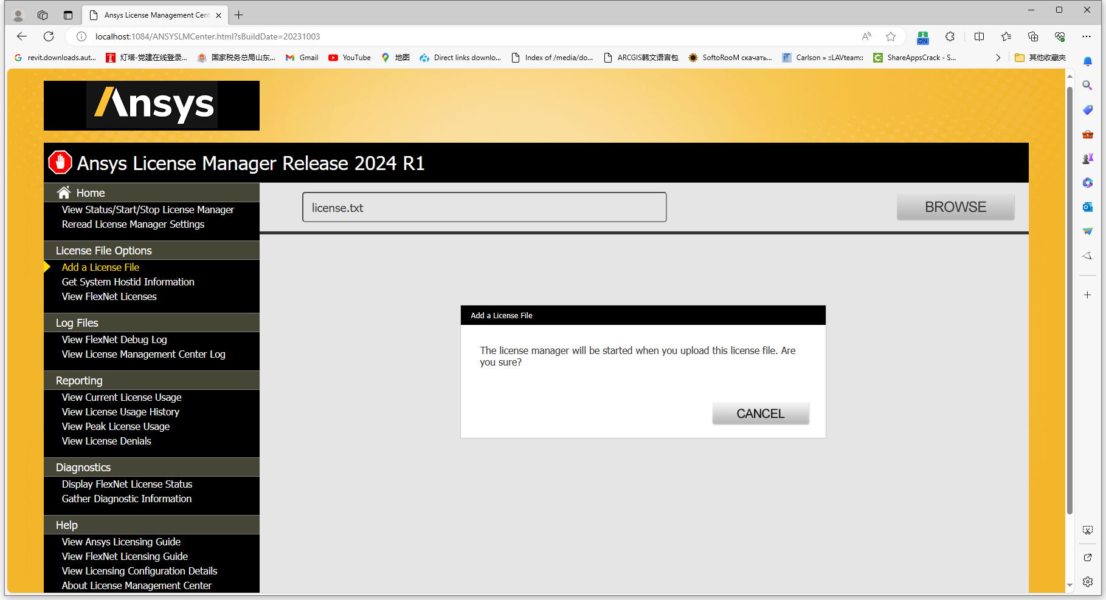Open View Peak License Usage

click(116, 426)
